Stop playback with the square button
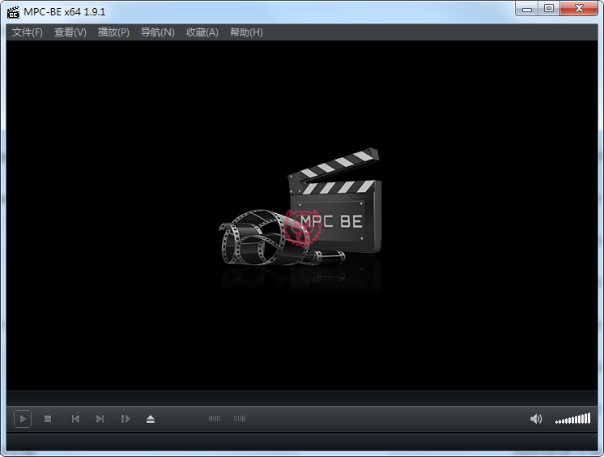The width and height of the screenshot is (604, 457). click(x=48, y=419)
